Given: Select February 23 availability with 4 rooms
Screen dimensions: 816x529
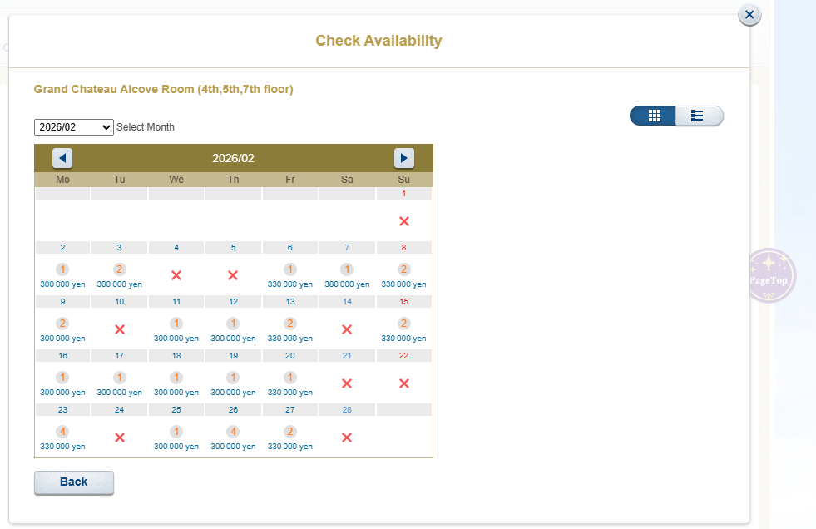Looking at the screenshot, I should 62,432.
